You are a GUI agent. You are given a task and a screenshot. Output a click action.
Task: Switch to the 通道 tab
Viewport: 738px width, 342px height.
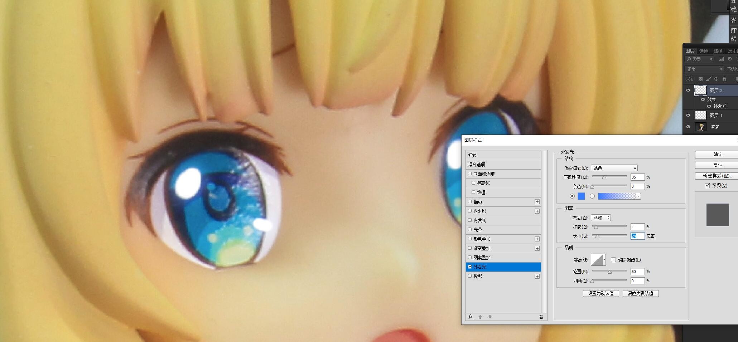tap(704, 51)
